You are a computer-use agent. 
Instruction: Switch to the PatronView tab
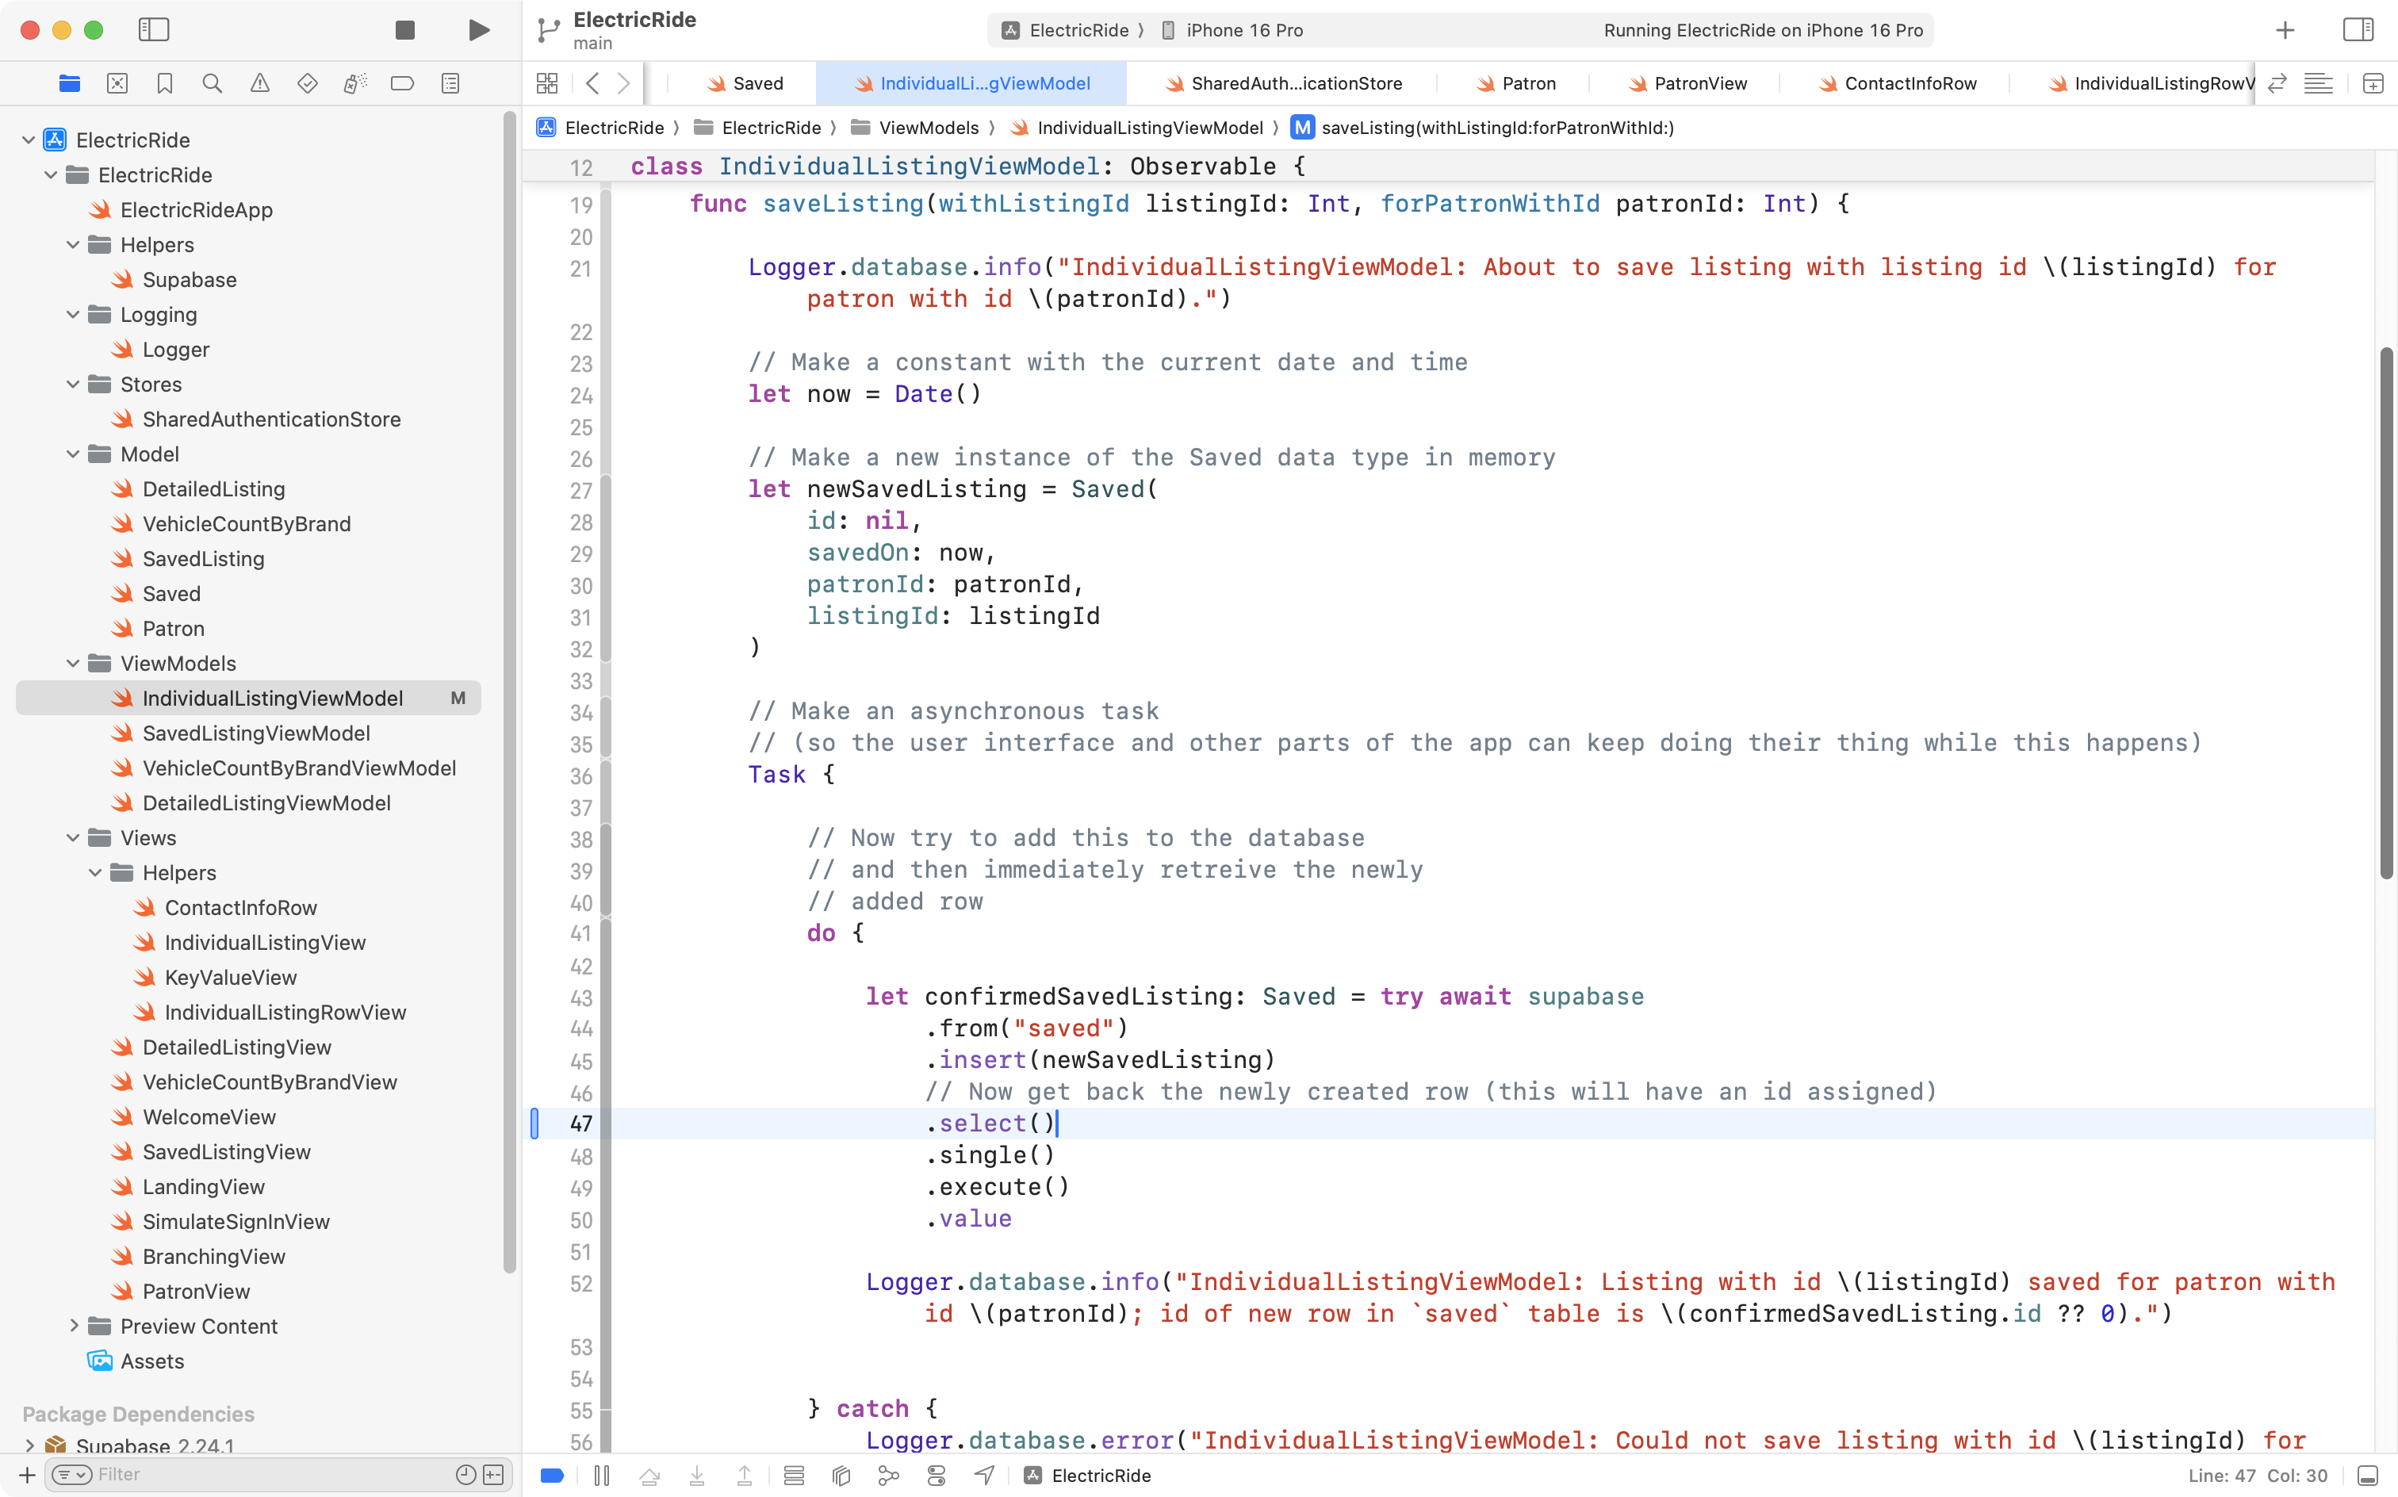coord(1699,83)
